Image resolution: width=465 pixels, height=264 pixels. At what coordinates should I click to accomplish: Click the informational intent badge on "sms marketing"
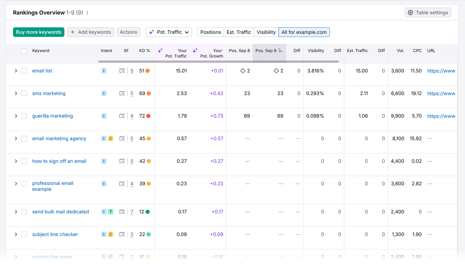(x=103, y=93)
